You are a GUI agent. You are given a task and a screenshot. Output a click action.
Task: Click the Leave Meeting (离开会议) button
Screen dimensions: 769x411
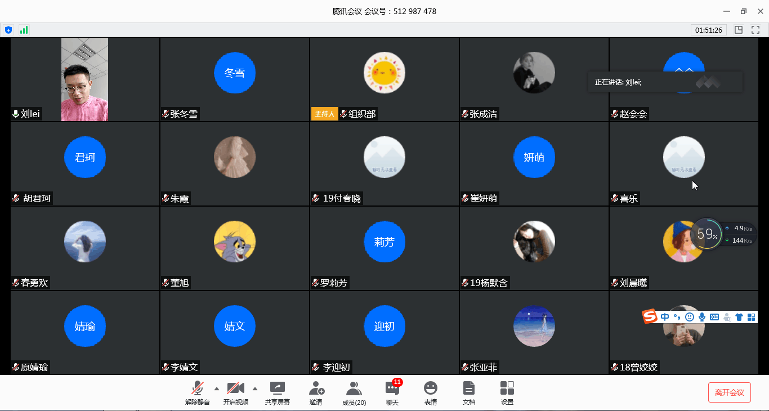tap(729, 392)
